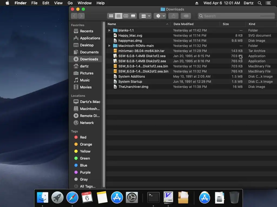Open Movies in sidebar
Screen dimensions: 277x207
coord(85,87)
